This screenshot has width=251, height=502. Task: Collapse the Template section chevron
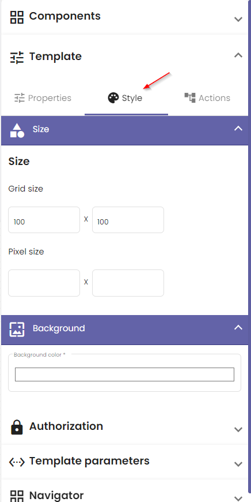pyautogui.click(x=238, y=55)
